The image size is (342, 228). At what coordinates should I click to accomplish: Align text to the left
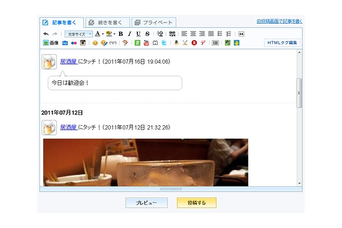pyautogui.click(x=184, y=34)
